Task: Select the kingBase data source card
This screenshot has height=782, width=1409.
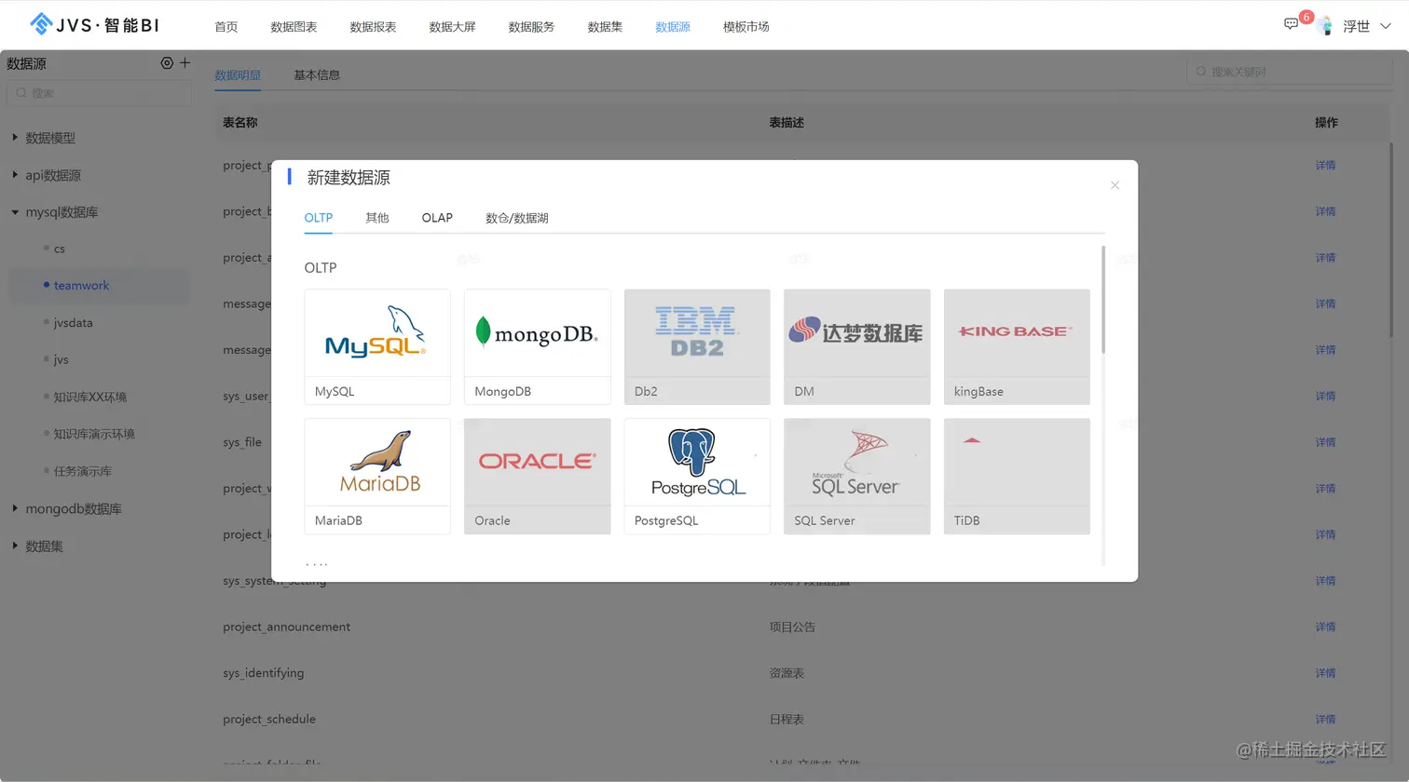Action: click(x=1017, y=346)
